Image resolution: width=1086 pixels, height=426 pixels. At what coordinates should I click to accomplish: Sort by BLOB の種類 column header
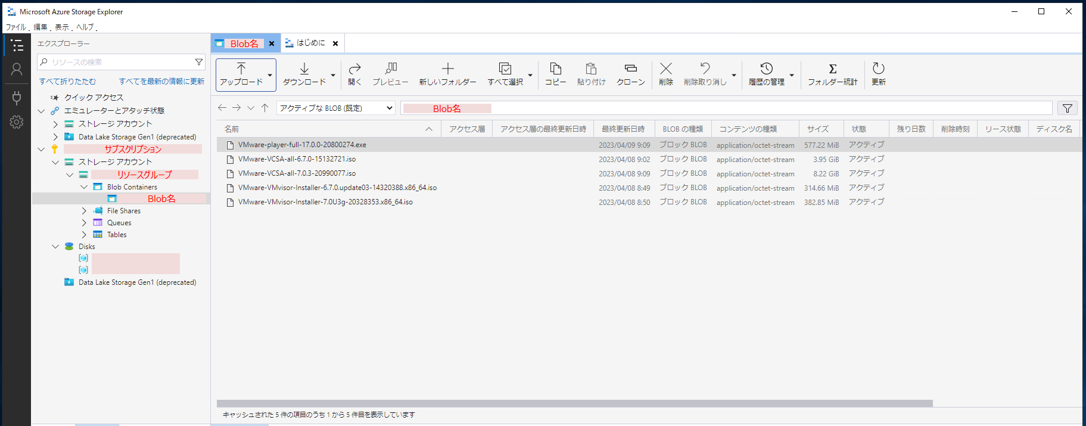pos(683,129)
